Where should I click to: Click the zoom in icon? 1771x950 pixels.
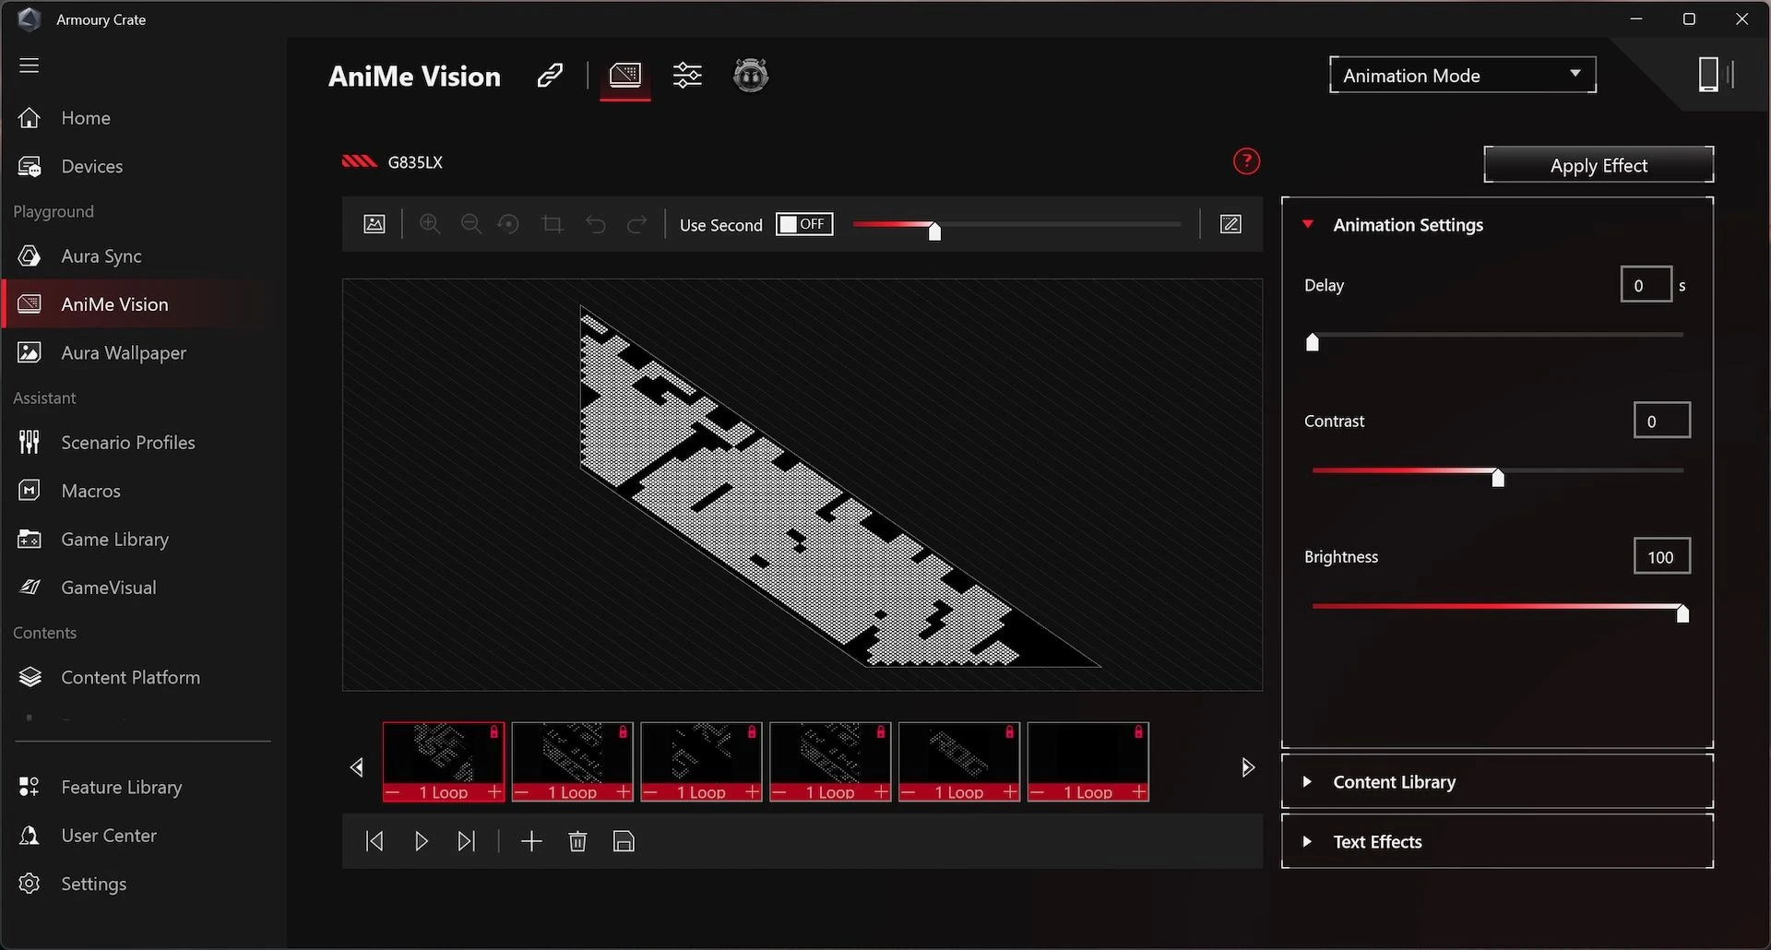[430, 224]
